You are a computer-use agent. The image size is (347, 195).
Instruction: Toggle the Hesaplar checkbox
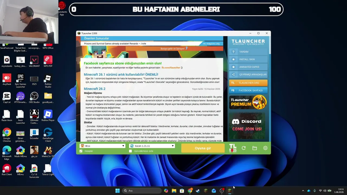[81, 151]
